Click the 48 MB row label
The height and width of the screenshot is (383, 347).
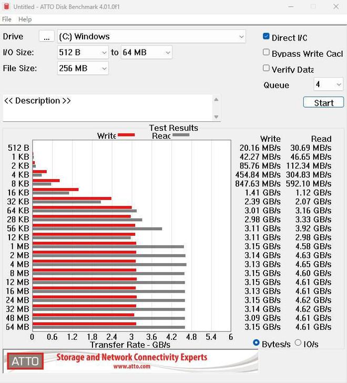pyautogui.click(x=17, y=318)
